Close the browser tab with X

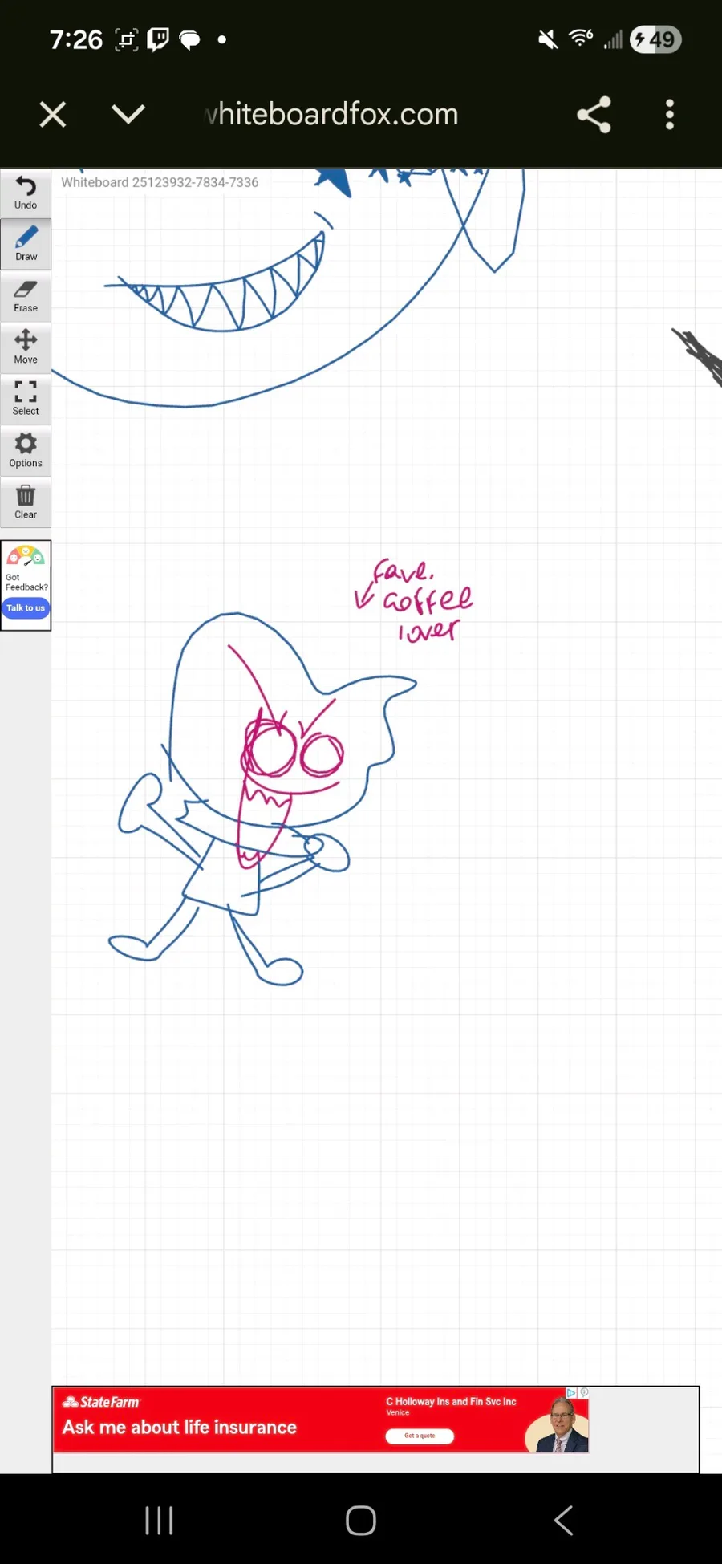53,115
